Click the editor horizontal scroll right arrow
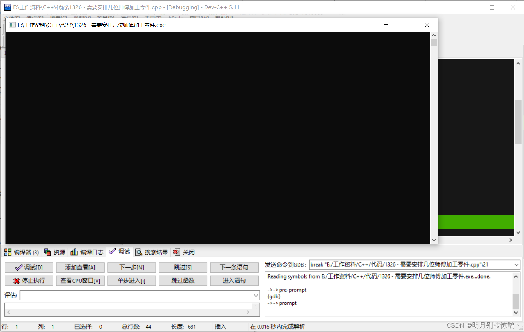 point(511,240)
